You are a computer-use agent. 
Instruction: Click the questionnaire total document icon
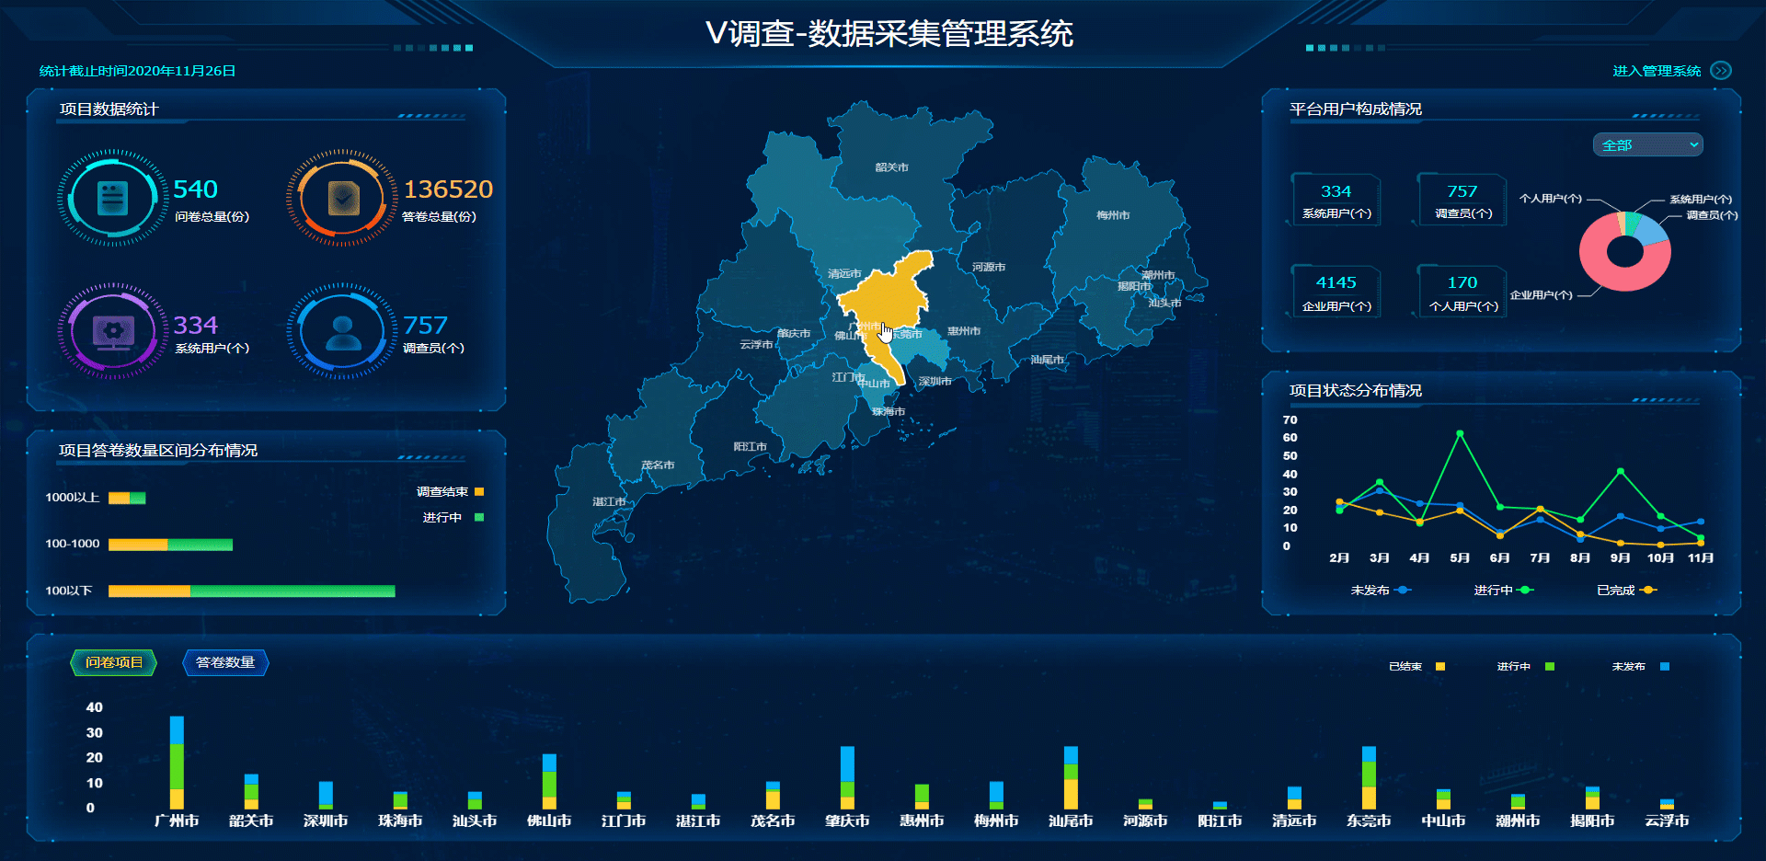point(112,198)
